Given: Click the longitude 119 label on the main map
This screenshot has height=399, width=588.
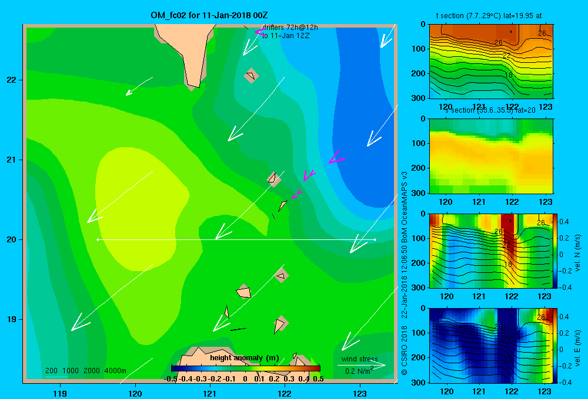Looking at the screenshot, I should coord(60,393).
